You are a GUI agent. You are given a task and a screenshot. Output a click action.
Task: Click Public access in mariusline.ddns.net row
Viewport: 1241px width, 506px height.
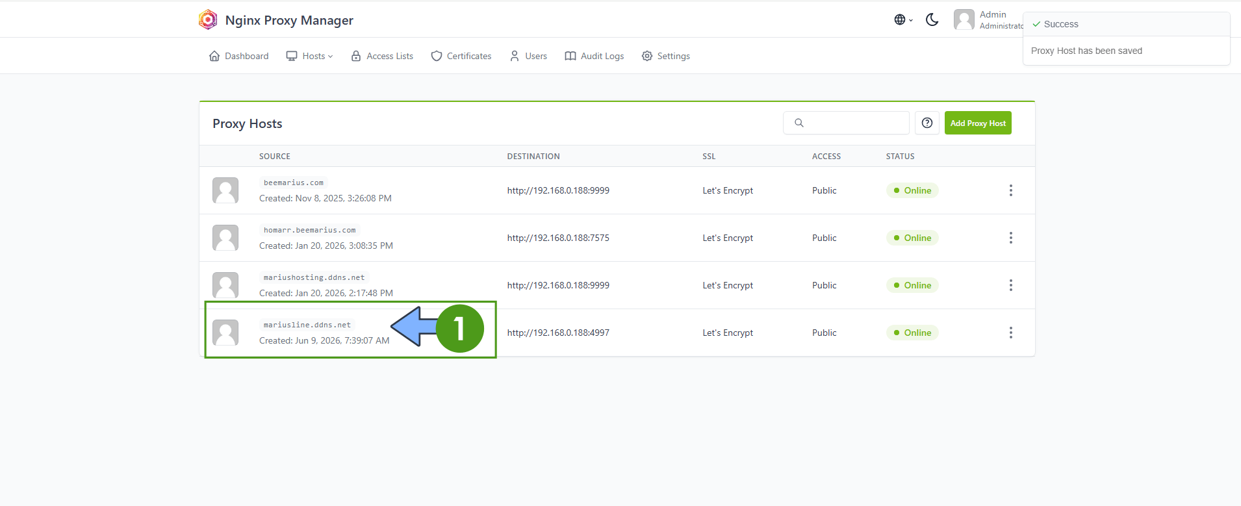[x=825, y=333]
